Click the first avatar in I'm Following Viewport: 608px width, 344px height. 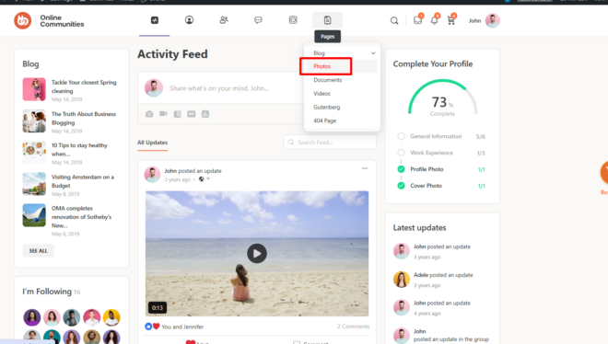[x=32, y=317]
